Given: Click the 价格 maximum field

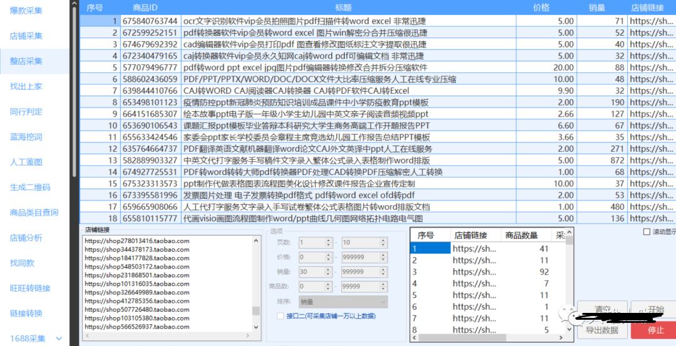Looking at the screenshot, I should click(361, 257).
